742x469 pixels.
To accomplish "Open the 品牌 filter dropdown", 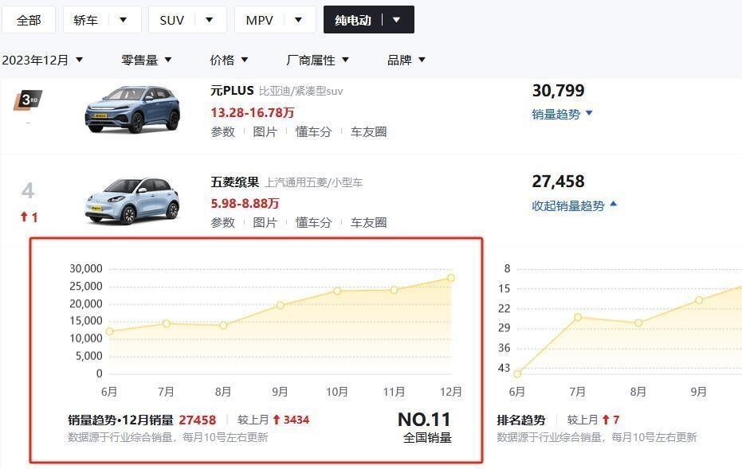I will [406, 60].
